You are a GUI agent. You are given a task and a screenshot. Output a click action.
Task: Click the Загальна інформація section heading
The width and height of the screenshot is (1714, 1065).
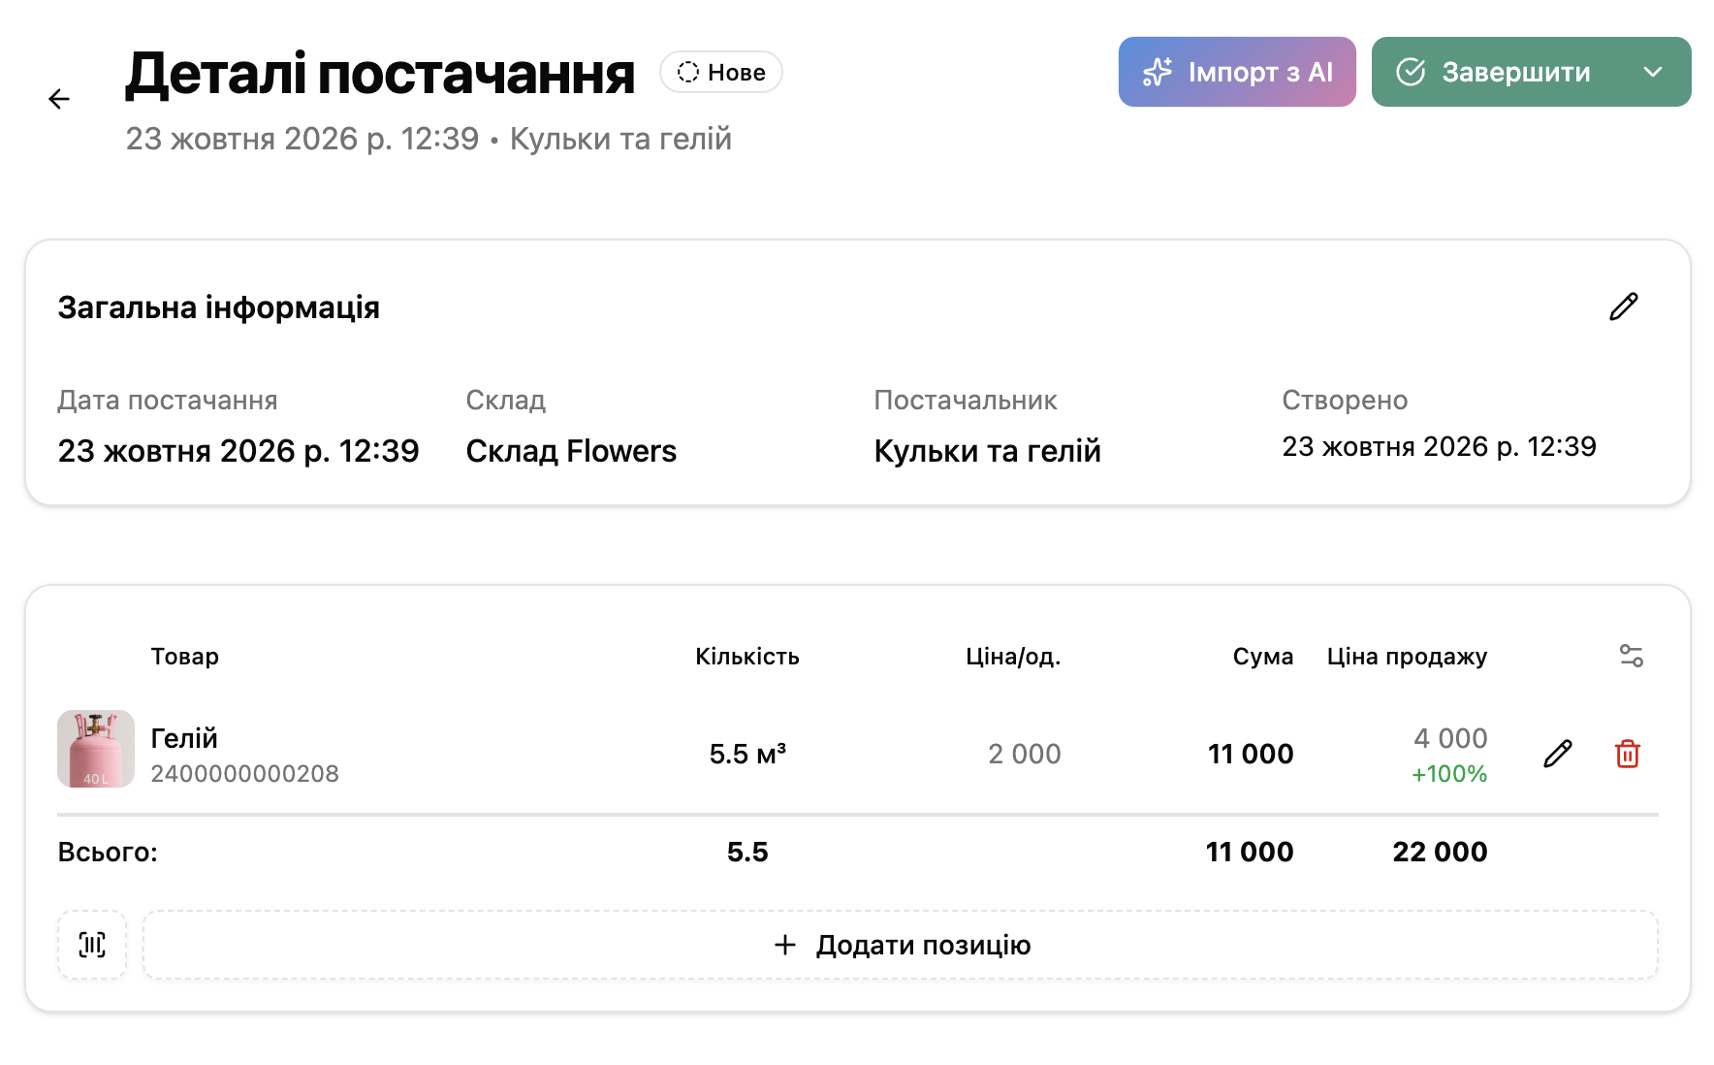click(219, 307)
